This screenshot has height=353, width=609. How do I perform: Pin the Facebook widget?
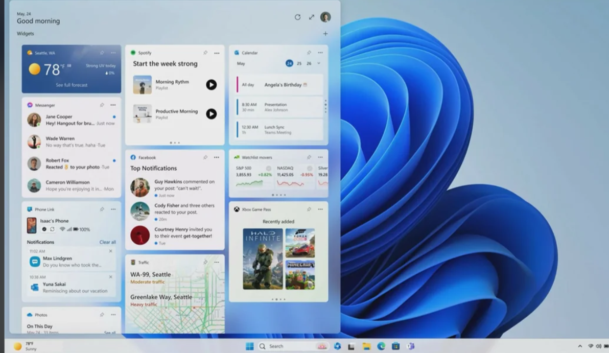pos(205,157)
